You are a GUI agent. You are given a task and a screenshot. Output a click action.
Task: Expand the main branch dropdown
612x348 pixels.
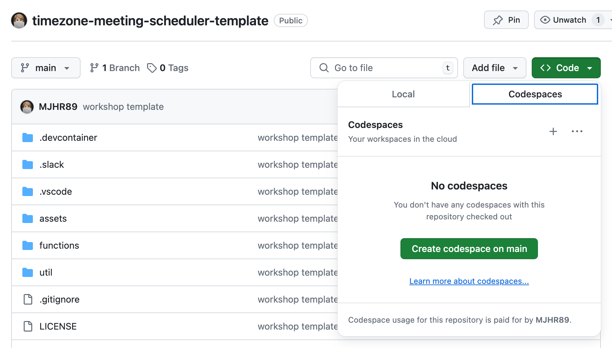[46, 68]
